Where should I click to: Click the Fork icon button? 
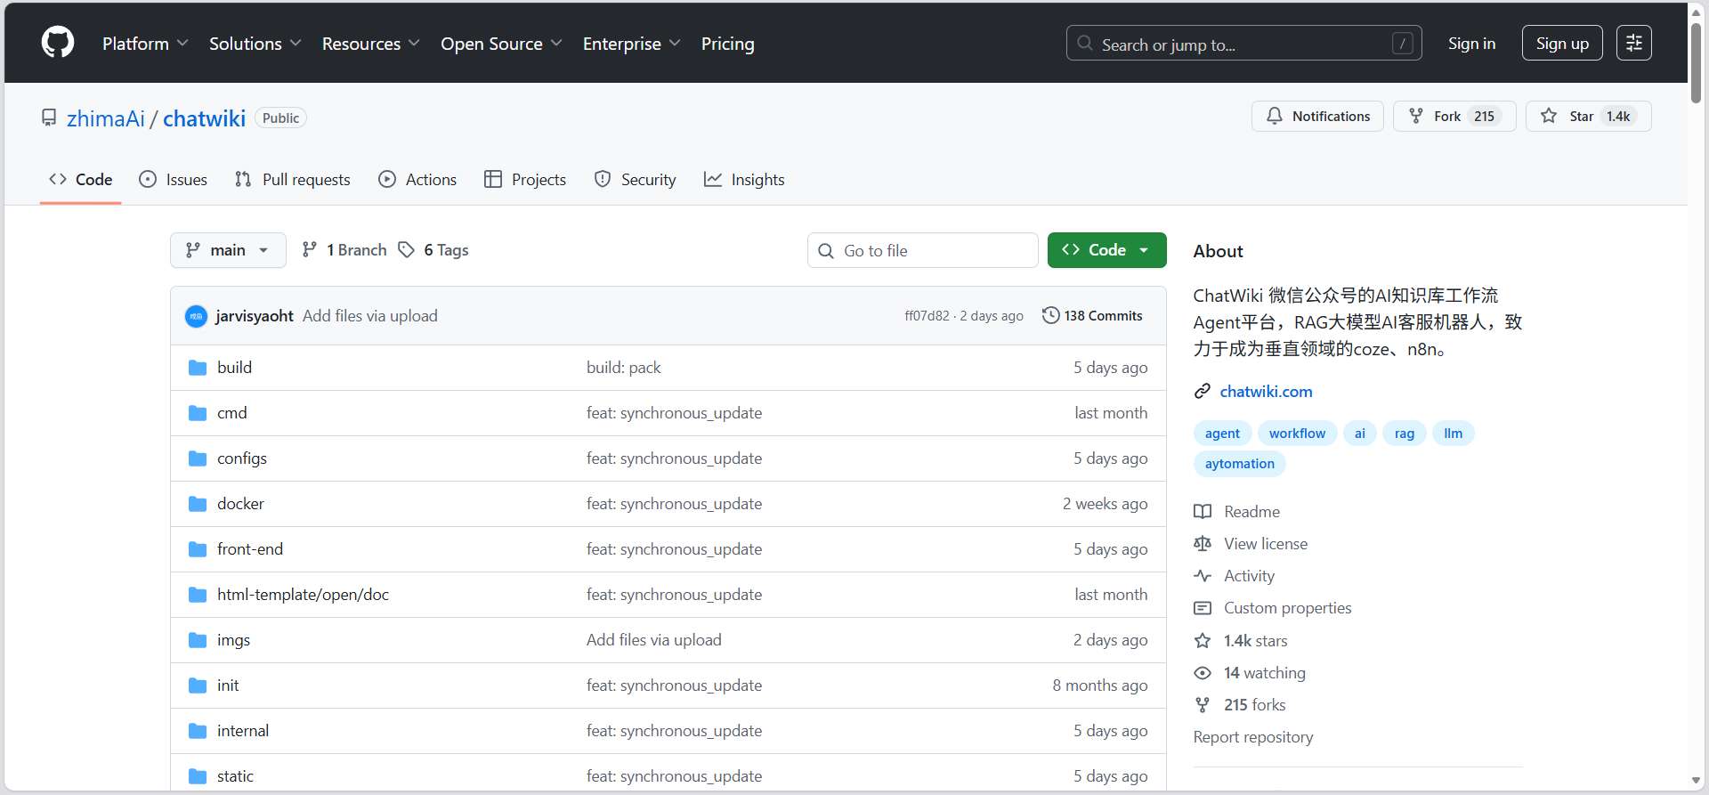1415,116
